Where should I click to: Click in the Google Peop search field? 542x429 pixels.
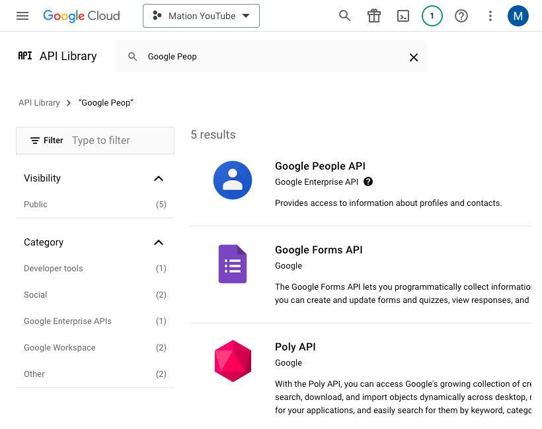pos(271,57)
